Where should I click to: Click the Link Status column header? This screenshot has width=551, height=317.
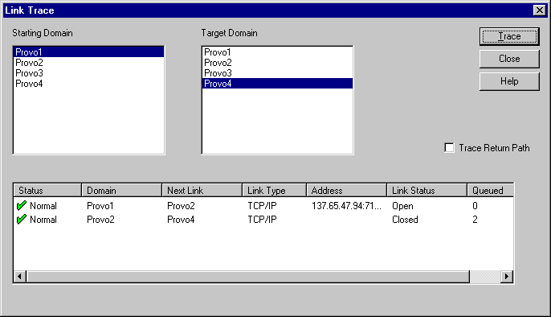point(427,191)
